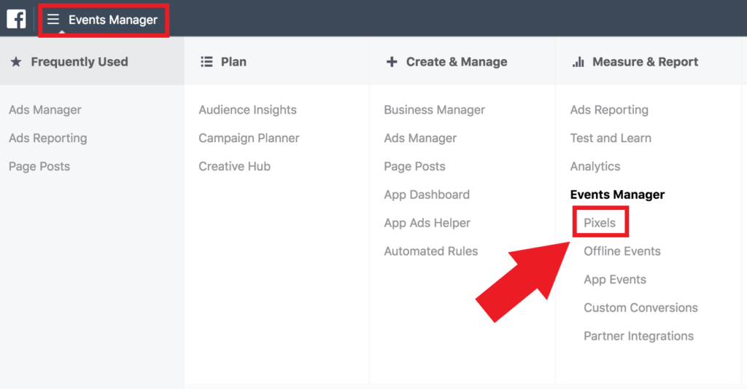
Task: Open Automated Rules
Action: pyautogui.click(x=430, y=251)
